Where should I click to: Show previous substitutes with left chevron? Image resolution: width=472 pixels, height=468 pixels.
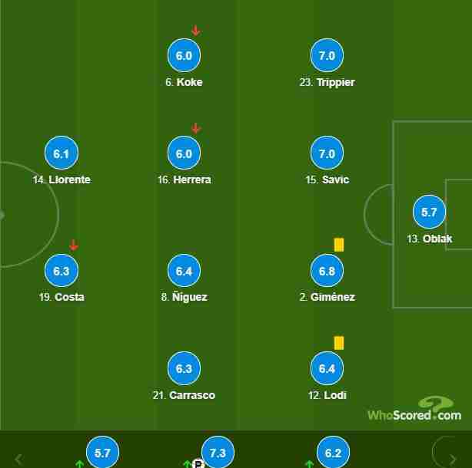18,460
